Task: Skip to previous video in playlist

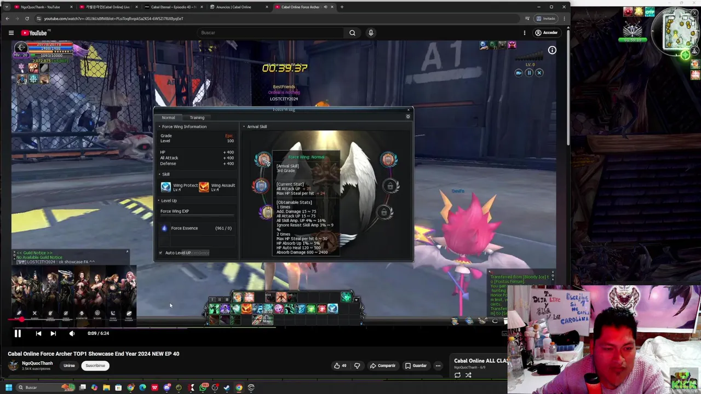Action: point(38,333)
